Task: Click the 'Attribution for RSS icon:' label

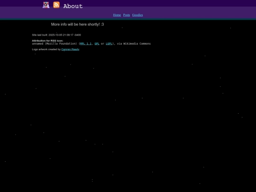Action: coord(47,41)
